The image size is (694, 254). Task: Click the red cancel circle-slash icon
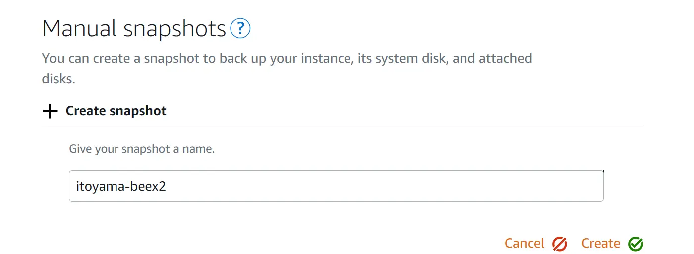[560, 244]
